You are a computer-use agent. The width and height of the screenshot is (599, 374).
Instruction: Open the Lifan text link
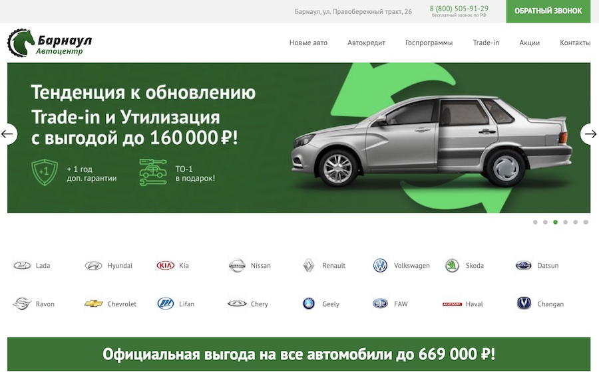coord(186,304)
